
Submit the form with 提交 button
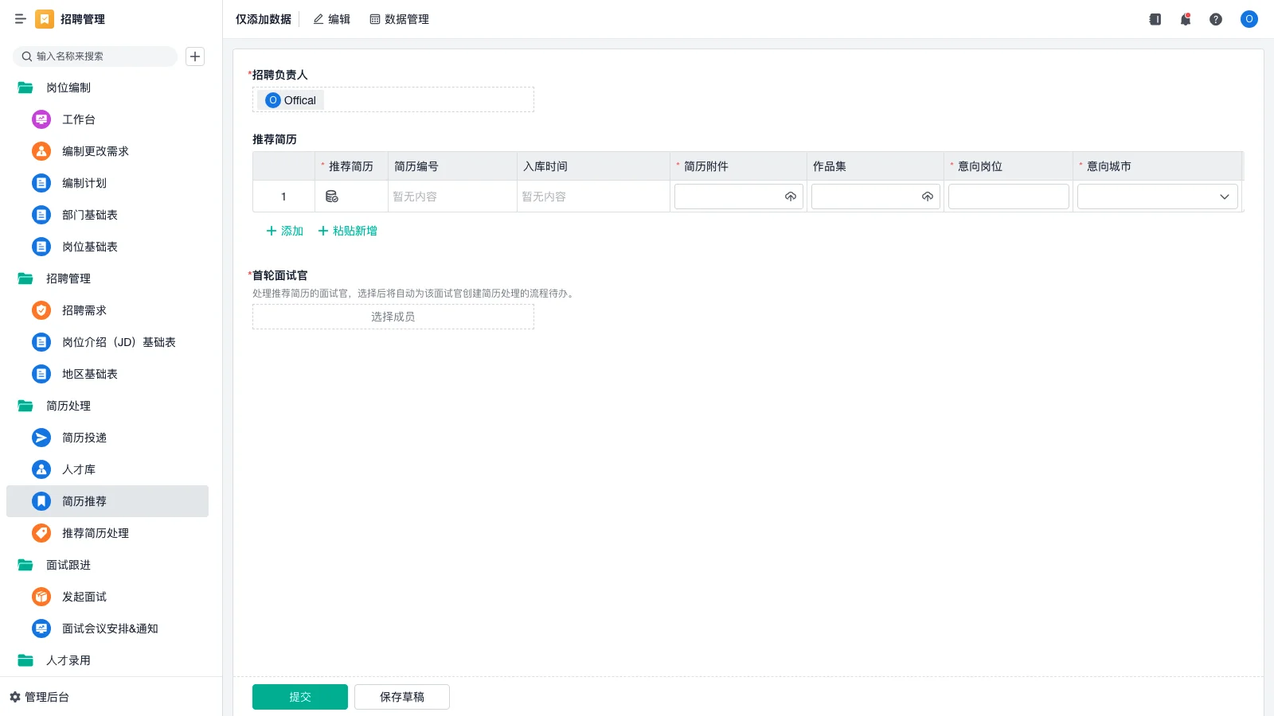299,696
